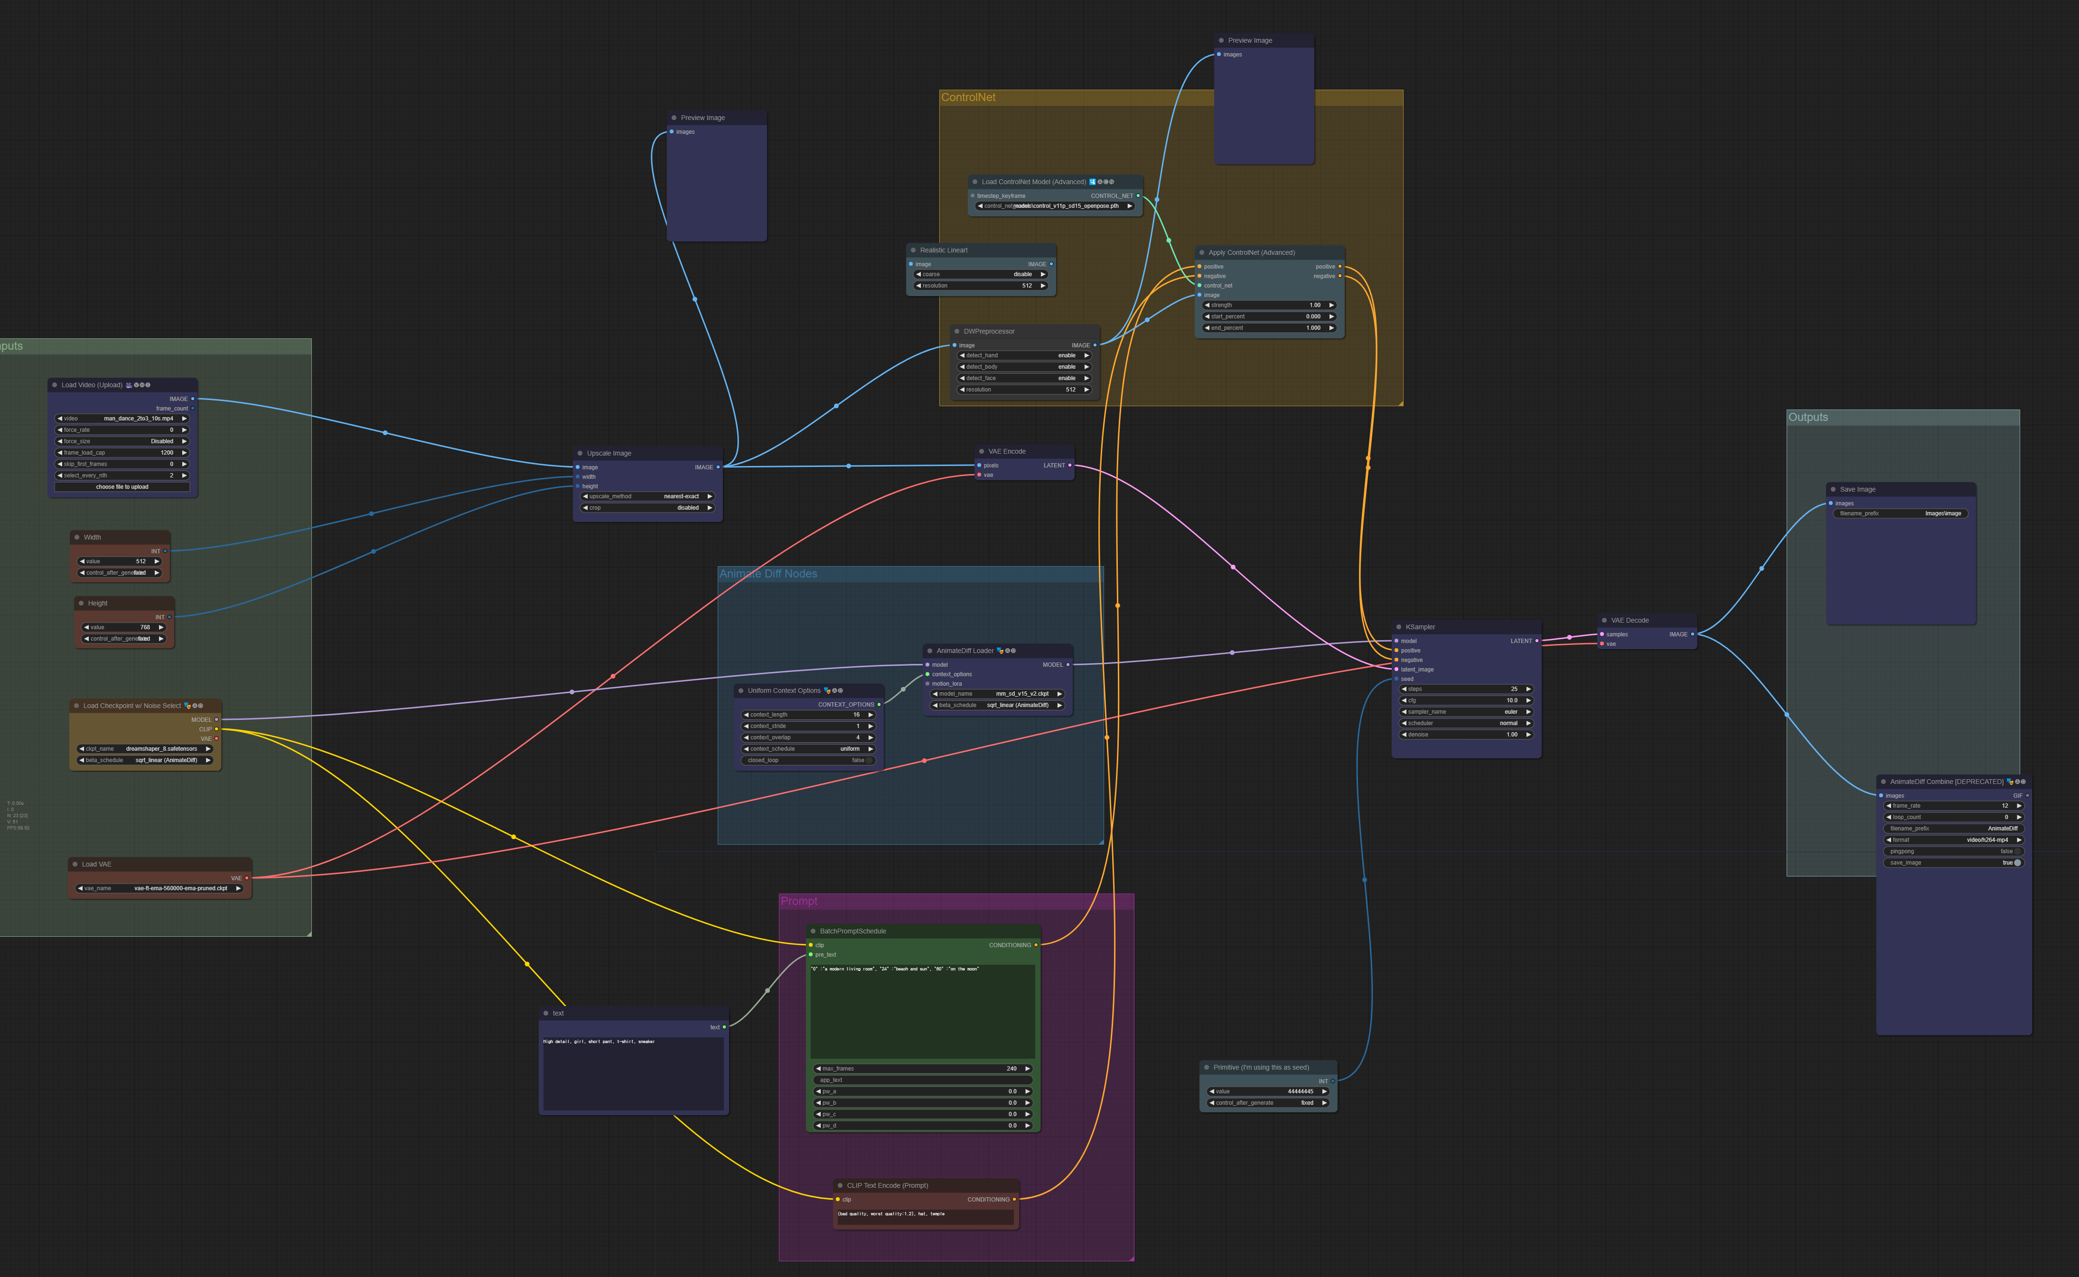Screen dimensions: 2079x1277
Task: Open the ckpt_name dropdown showing dreamshaper_8
Action: 144,749
